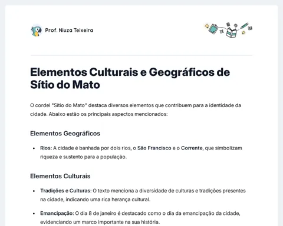This screenshot has width=283, height=226.
Task: Click the title Elementos Culturais e Geográficos
Action: (130, 78)
